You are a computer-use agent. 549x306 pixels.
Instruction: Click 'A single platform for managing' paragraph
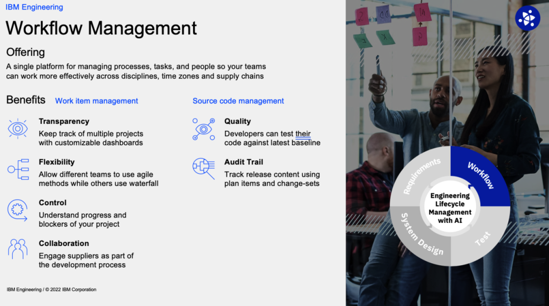[x=136, y=71]
